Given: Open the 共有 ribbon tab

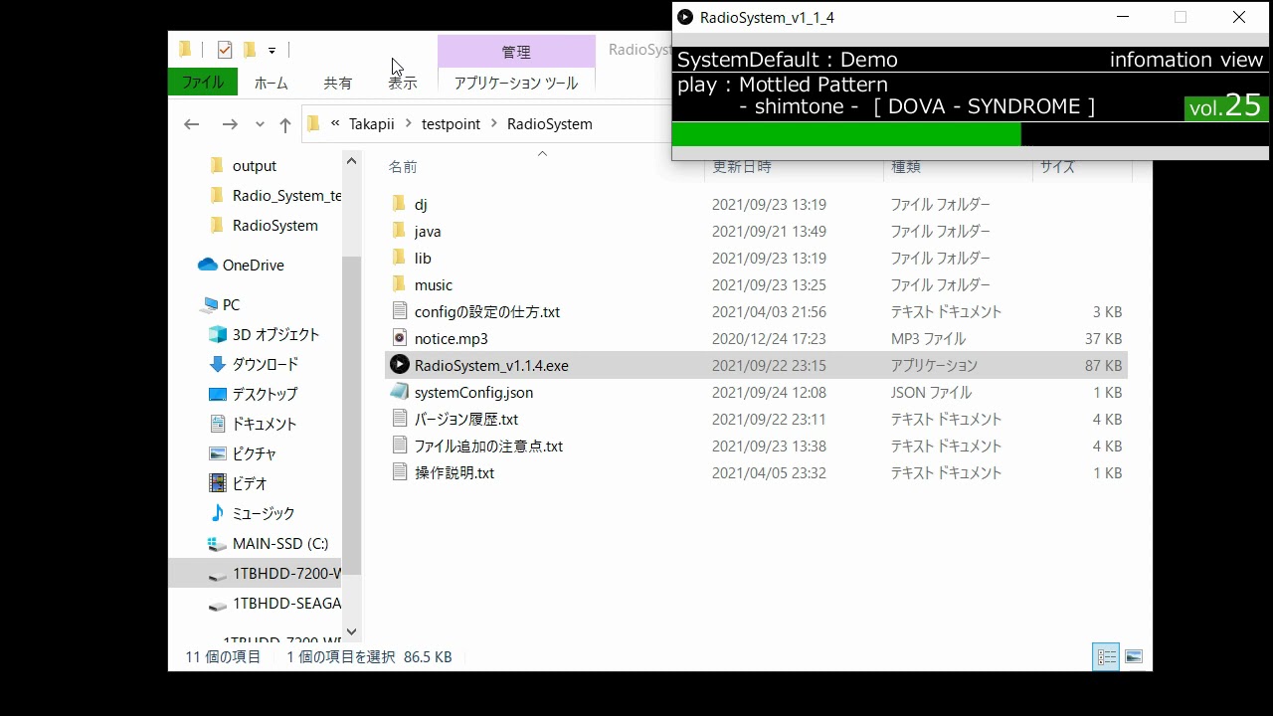Looking at the screenshot, I should point(338,83).
